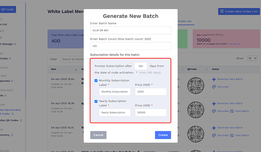Switch to the Codes List tab

tap(185, 21)
